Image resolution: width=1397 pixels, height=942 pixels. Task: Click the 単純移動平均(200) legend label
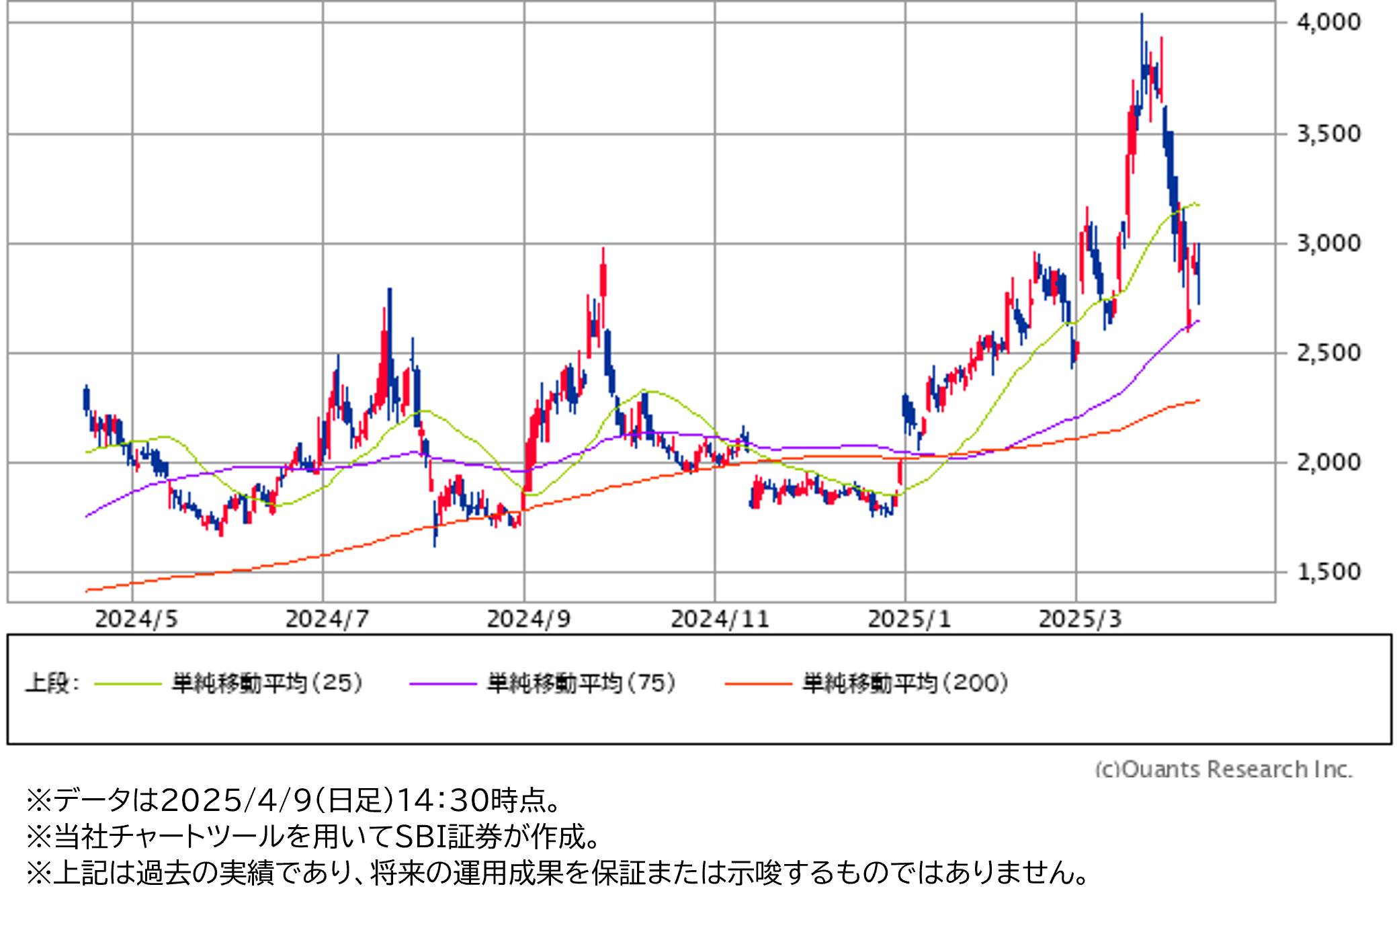[x=905, y=683]
